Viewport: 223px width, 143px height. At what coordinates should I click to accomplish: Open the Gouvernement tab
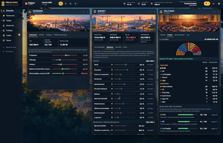(180, 35)
